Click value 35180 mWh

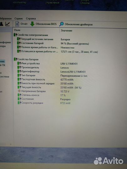[x=67, y=84]
